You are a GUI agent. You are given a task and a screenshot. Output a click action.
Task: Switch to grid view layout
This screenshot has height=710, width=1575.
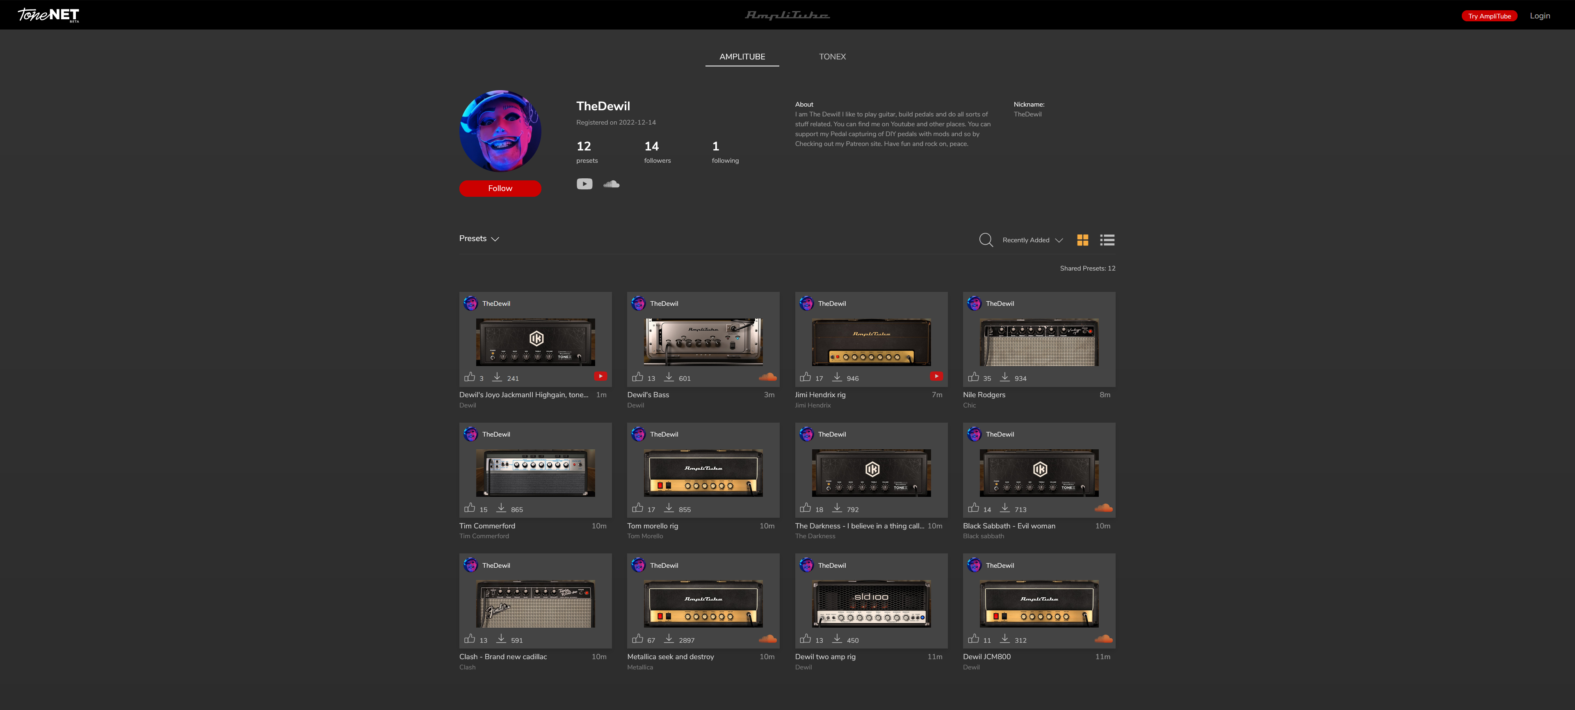tap(1082, 240)
